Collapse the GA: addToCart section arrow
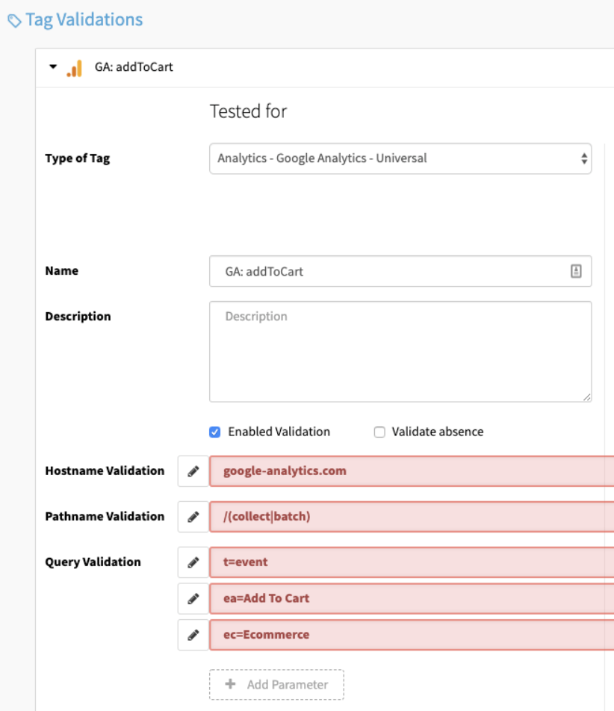Screen dimensions: 614x711 [x=53, y=67]
